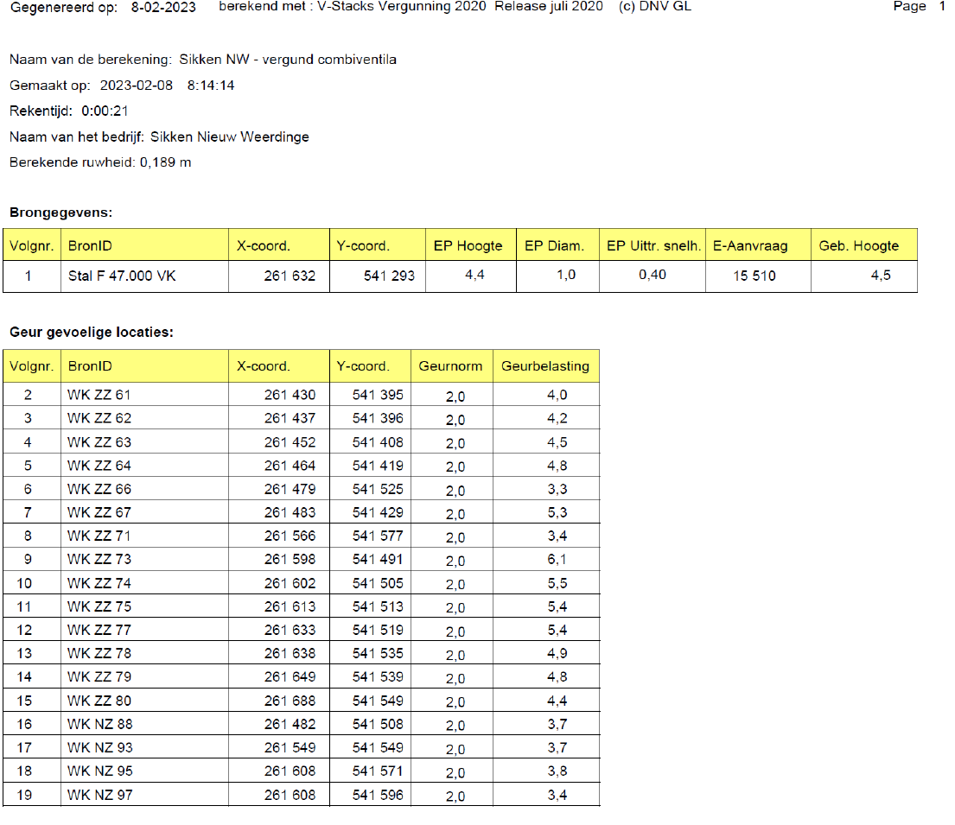Click the 'Geurnorm' column header
The image size is (955, 825).
[x=450, y=366]
